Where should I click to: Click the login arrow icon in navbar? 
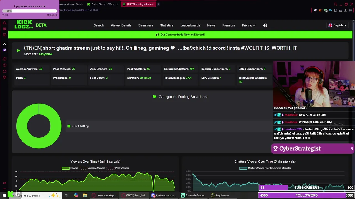click(x=265, y=25)
